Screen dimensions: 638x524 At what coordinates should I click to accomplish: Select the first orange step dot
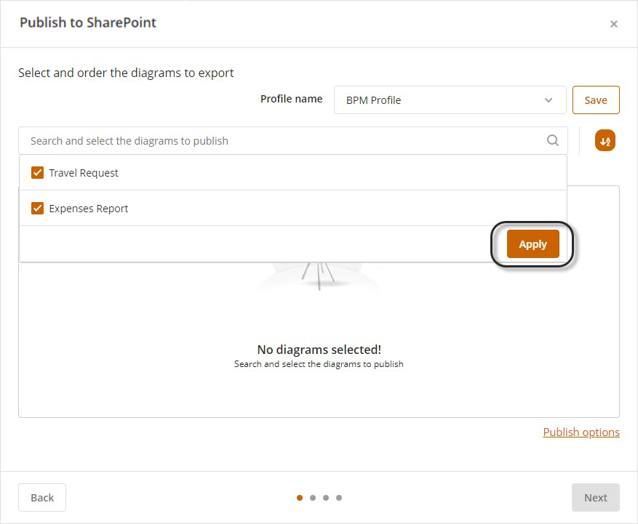coord(300,498)
